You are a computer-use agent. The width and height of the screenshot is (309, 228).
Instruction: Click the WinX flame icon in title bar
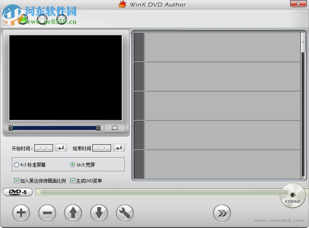(122, 4)
